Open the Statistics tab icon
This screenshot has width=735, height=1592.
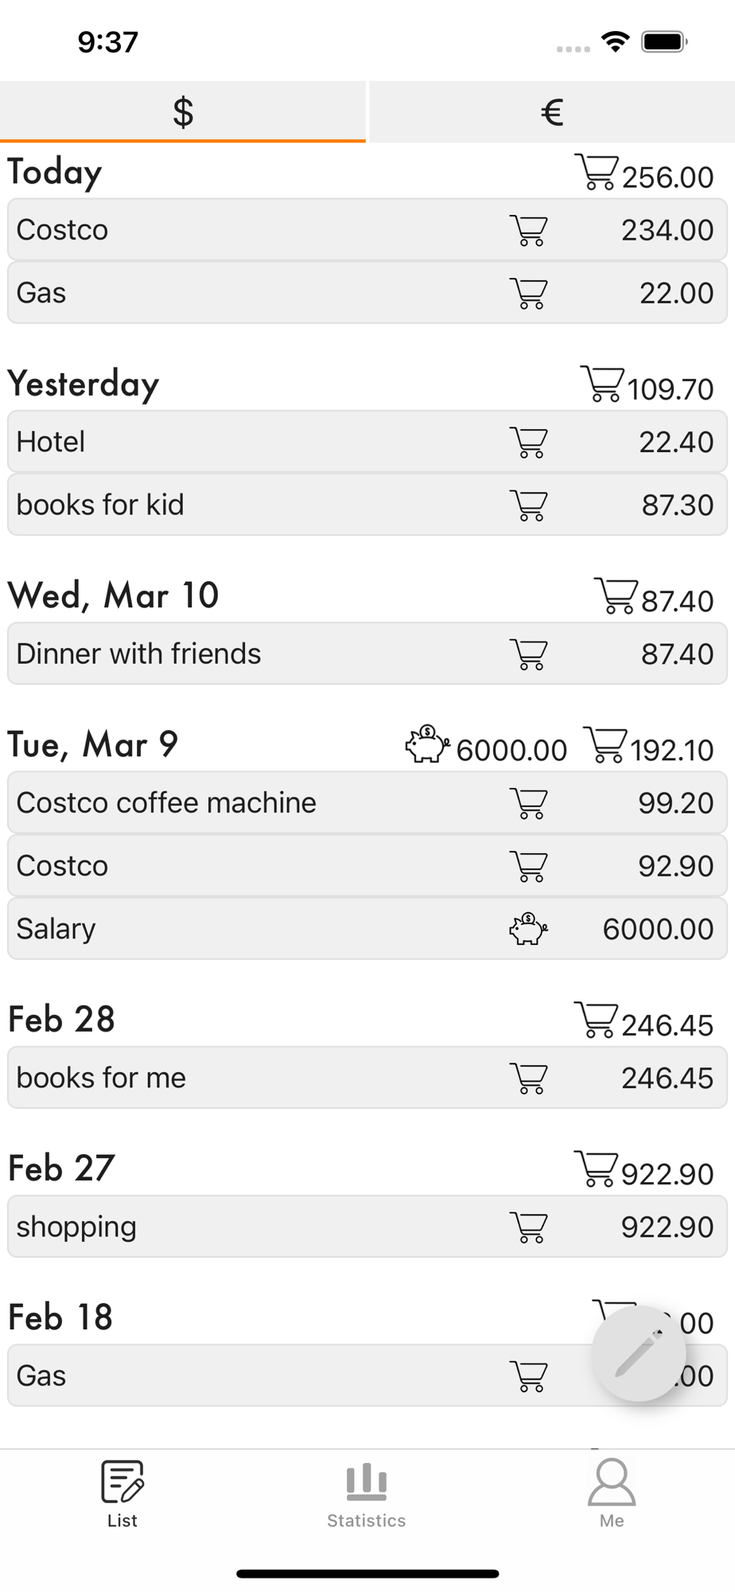pos(367,1481)
